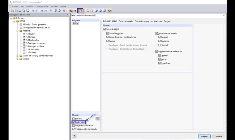
Task: Click the open report picture icon
Action: [x=16, y=11]
